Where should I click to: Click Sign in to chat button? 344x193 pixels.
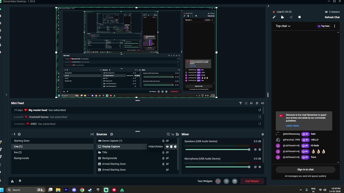[x=305, y=169]
